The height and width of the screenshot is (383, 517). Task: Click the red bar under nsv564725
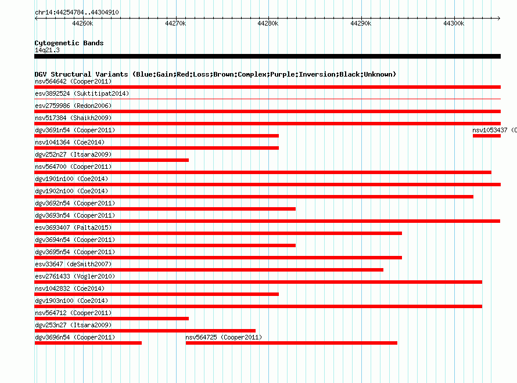[x=292, y=343]
